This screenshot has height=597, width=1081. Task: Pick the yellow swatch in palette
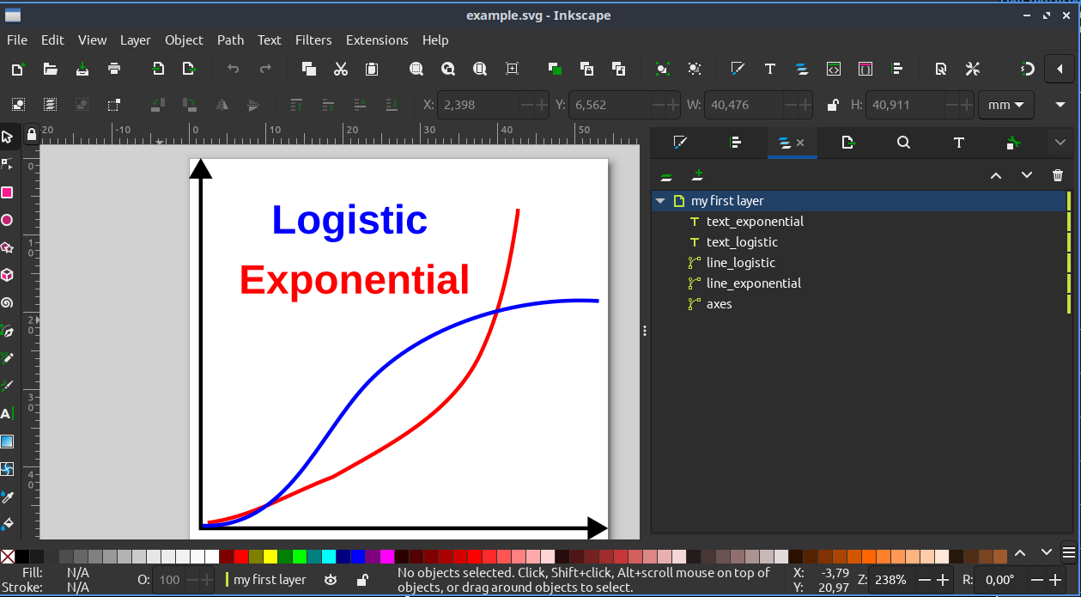click(270, 557)
